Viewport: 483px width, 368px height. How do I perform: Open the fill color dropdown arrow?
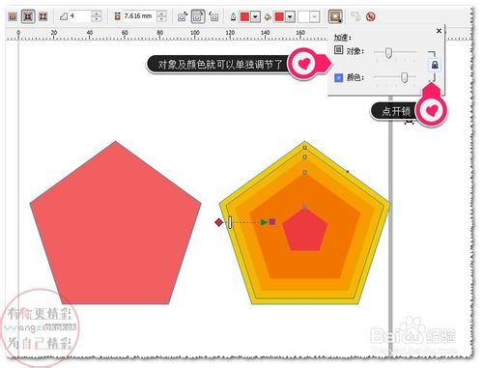pos(290,16)
